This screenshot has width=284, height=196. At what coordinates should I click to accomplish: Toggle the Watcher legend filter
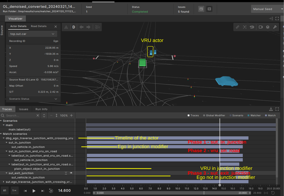[254, 115]
